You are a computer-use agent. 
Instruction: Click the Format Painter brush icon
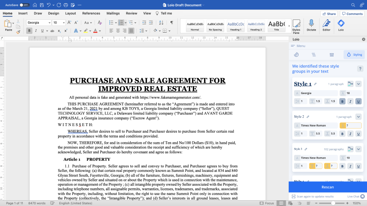click(x=18, y=32)
